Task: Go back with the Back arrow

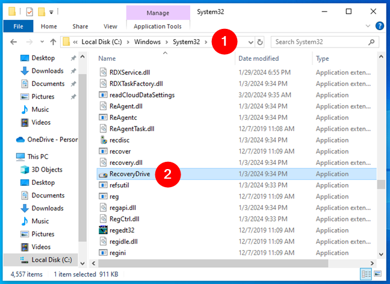Action: click(x=14, y=42)
